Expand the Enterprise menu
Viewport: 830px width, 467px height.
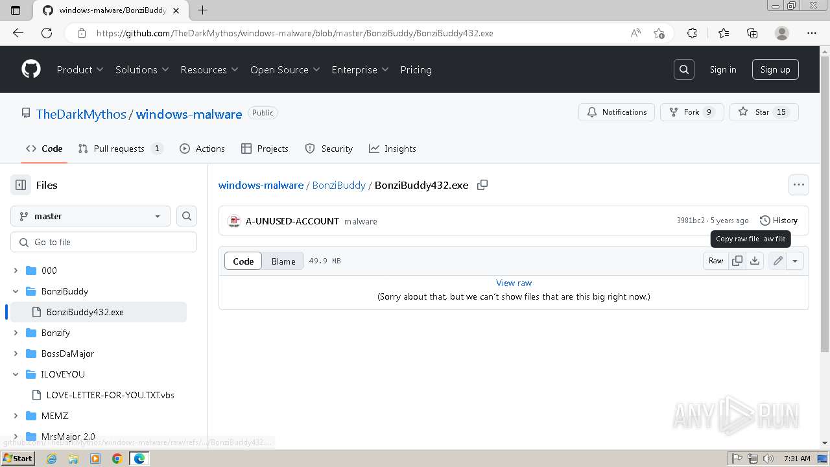tap(360, 69)
